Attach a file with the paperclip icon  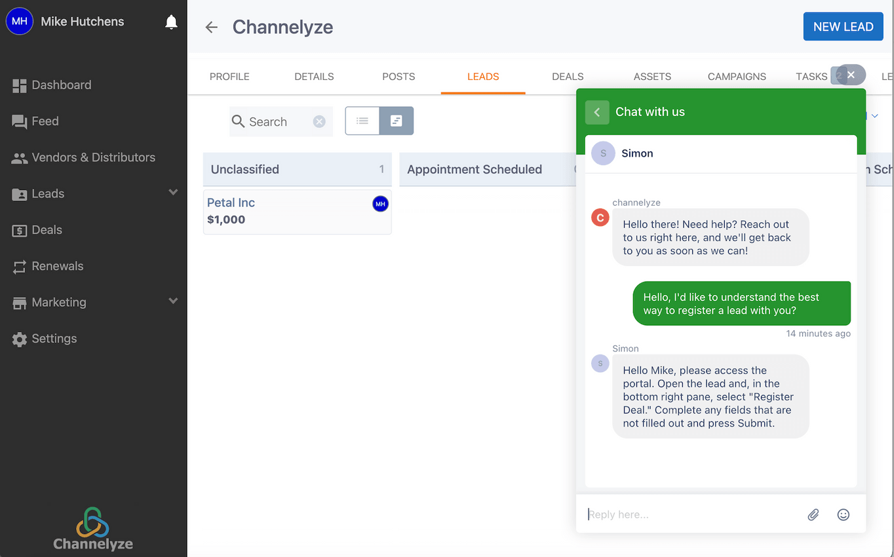pos(813,514)
